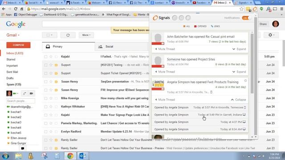
Task: Mute Thread for John Batcheller notification
Action: click(165, 49)
